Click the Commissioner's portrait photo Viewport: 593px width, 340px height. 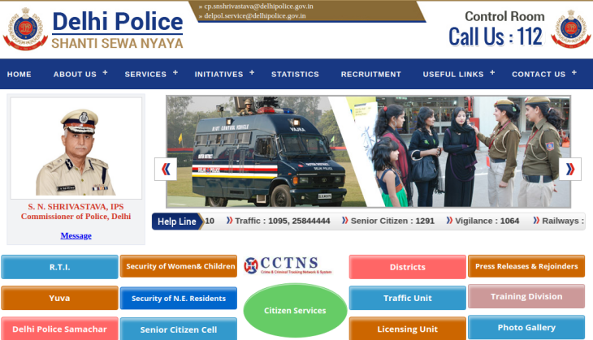pos(76,148)
